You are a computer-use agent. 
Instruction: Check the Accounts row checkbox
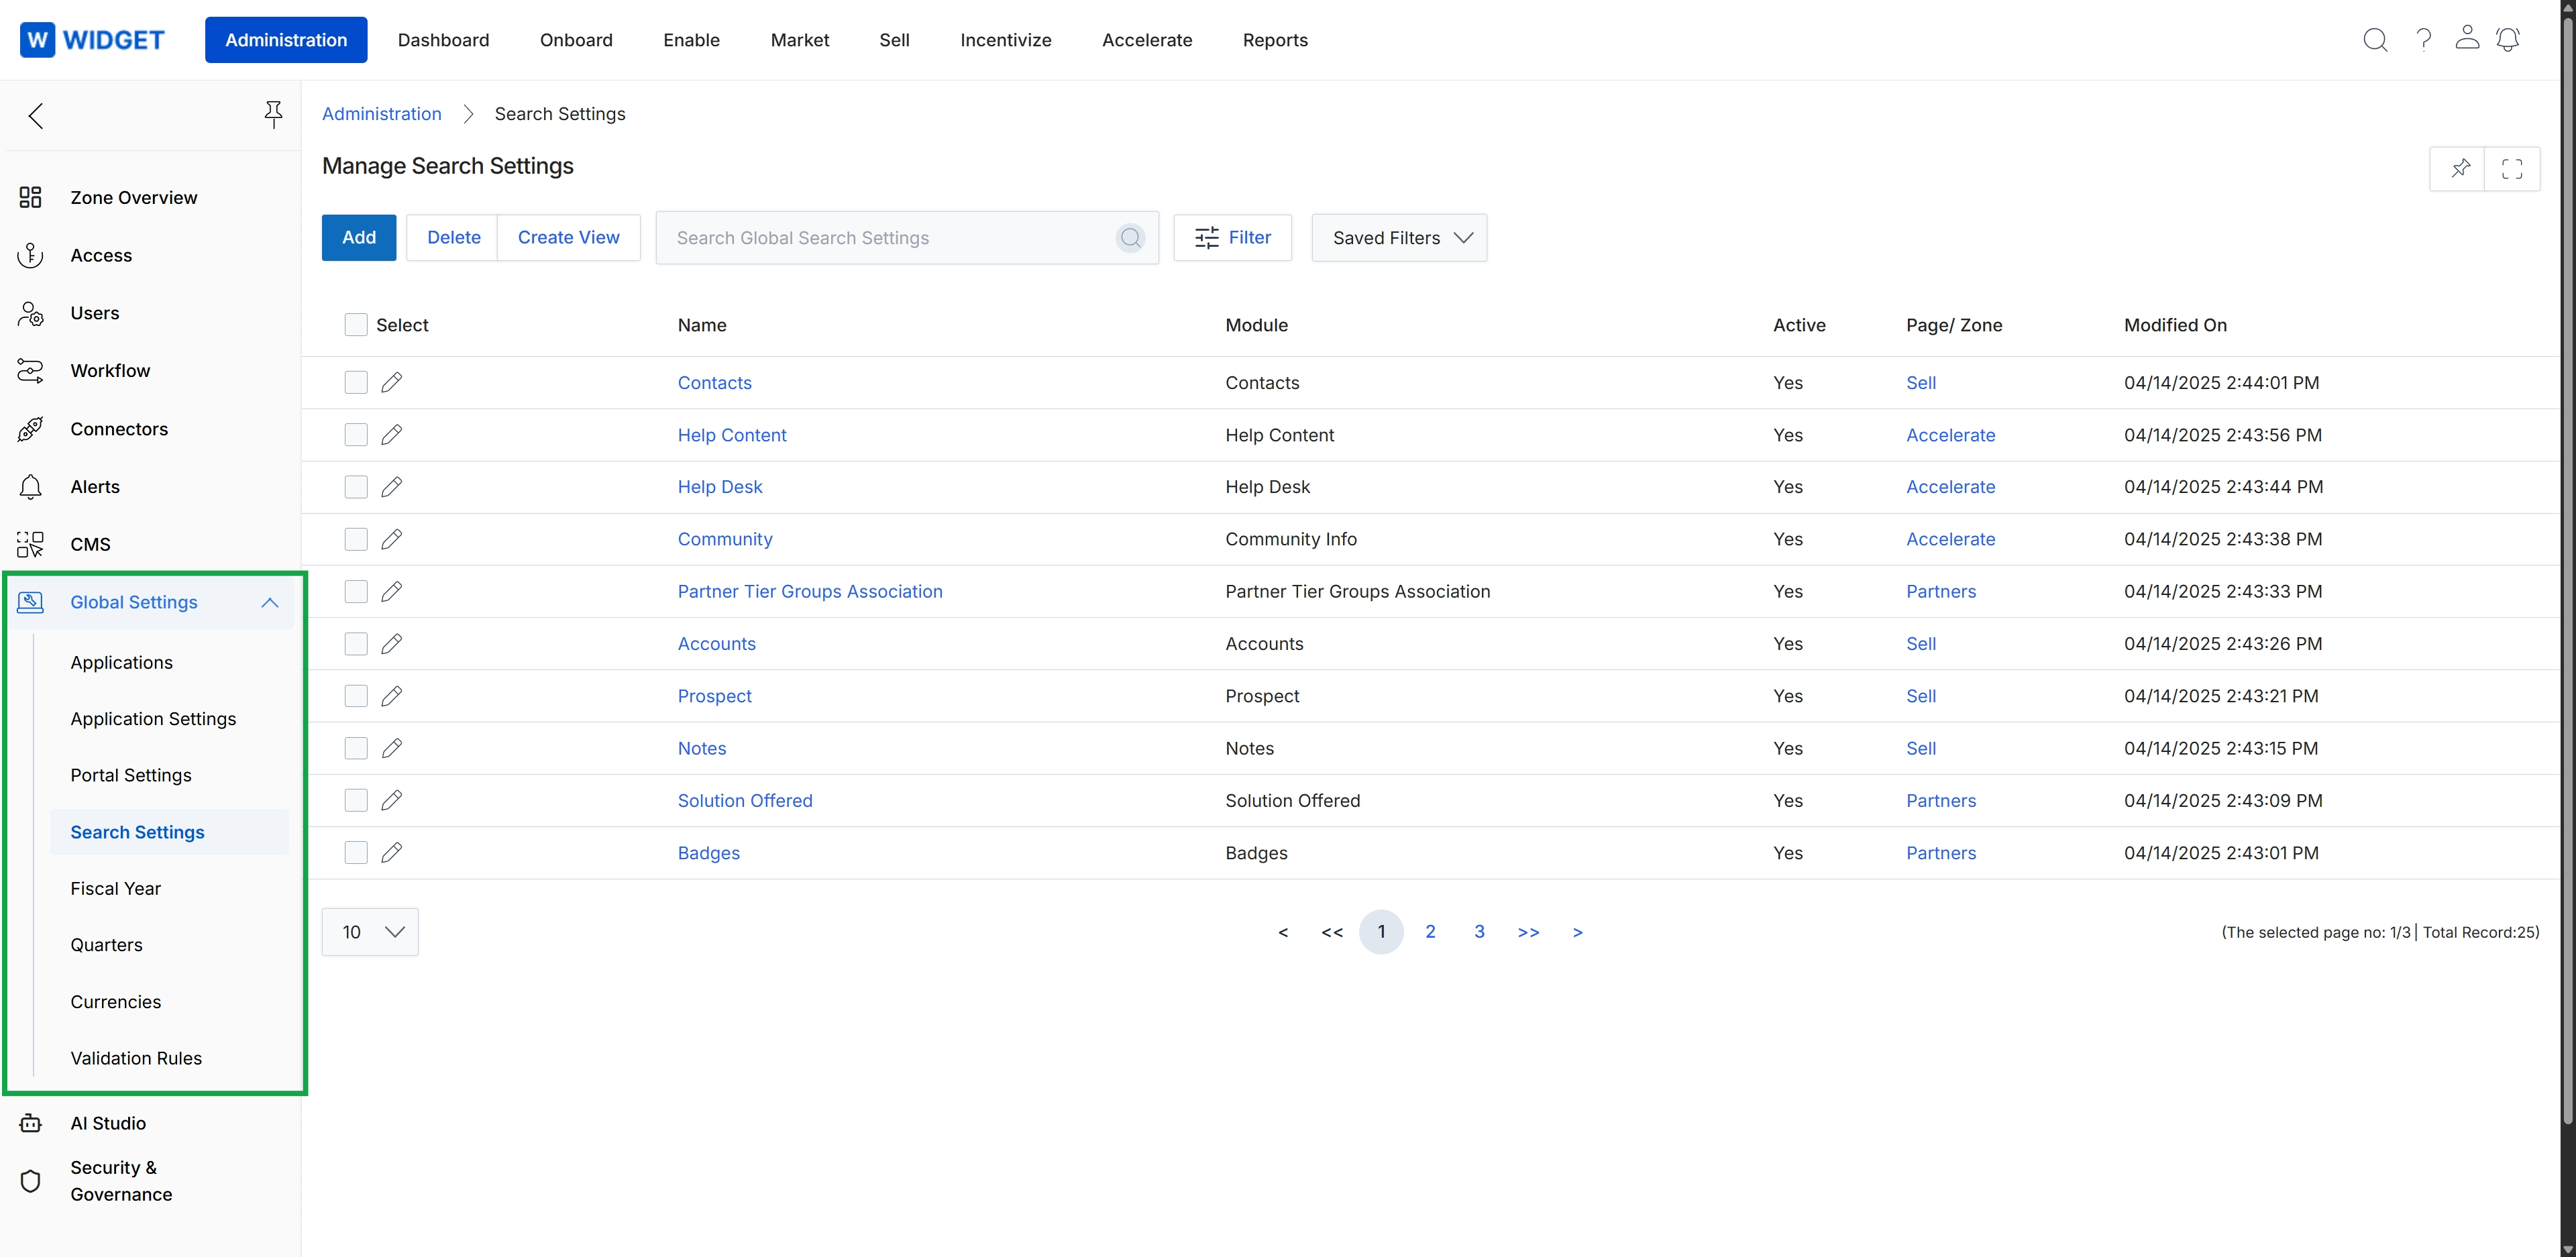pos(356,644)
